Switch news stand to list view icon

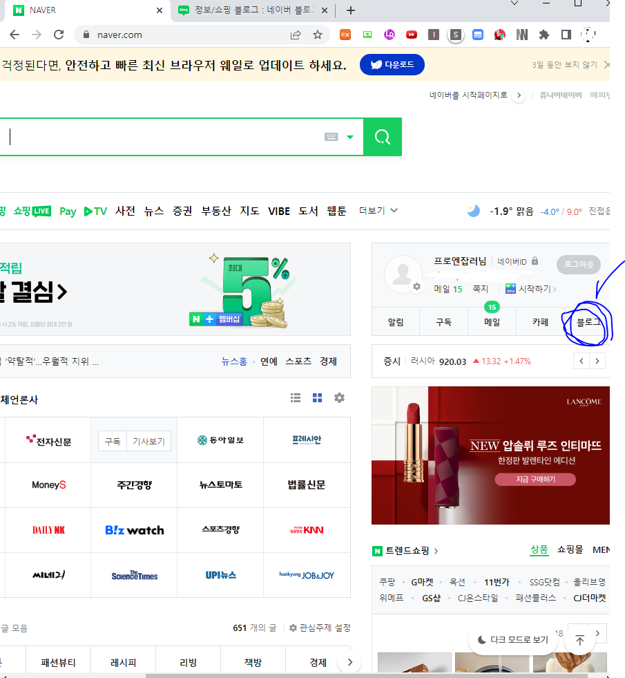[x=296, y=398]
